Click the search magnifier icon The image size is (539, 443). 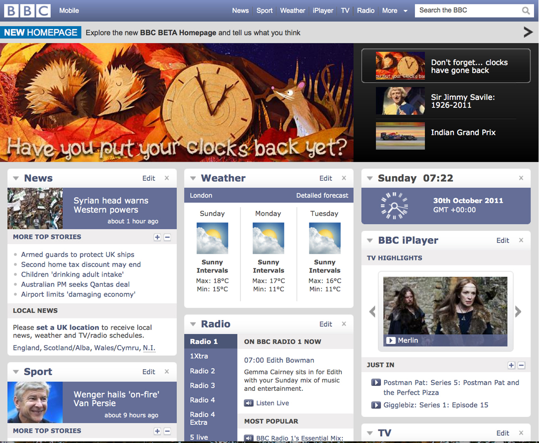coord(526,11)
